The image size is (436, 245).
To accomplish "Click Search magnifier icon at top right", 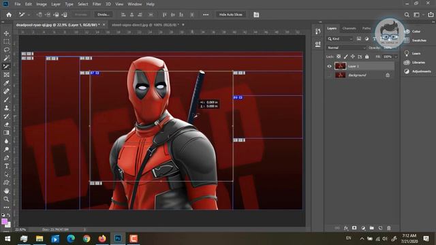I will tap(407, 14).
